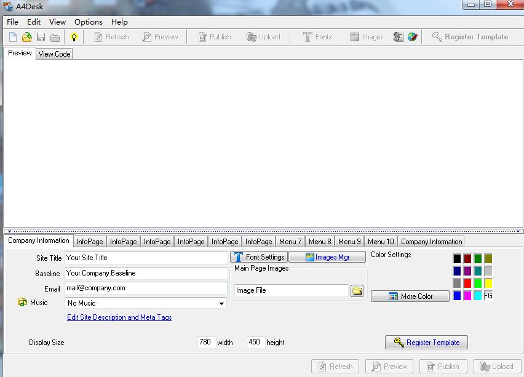Pick the navy blue color swatch
Screen dimensions: 524x377
457,271
